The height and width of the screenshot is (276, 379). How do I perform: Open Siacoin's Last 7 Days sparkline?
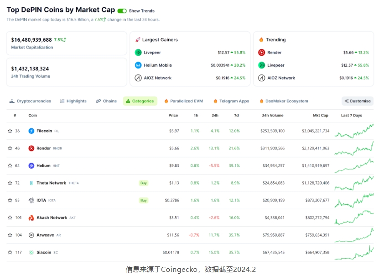tap(354, 252)
